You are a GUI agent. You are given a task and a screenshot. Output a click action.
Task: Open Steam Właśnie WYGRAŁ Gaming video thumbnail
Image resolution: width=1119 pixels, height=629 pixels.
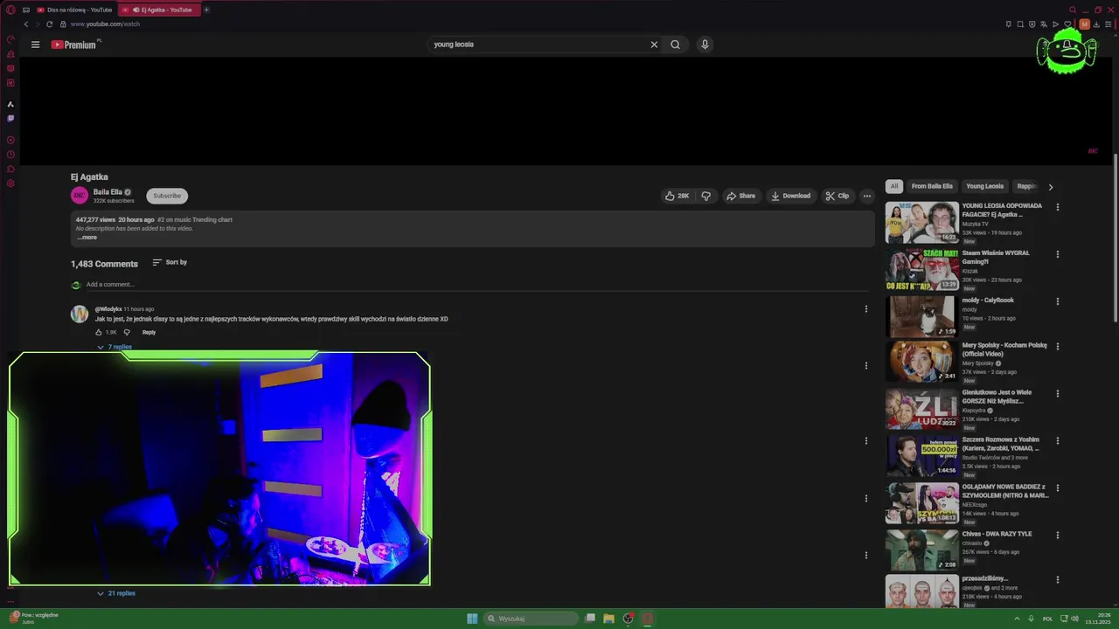(921, 269)
